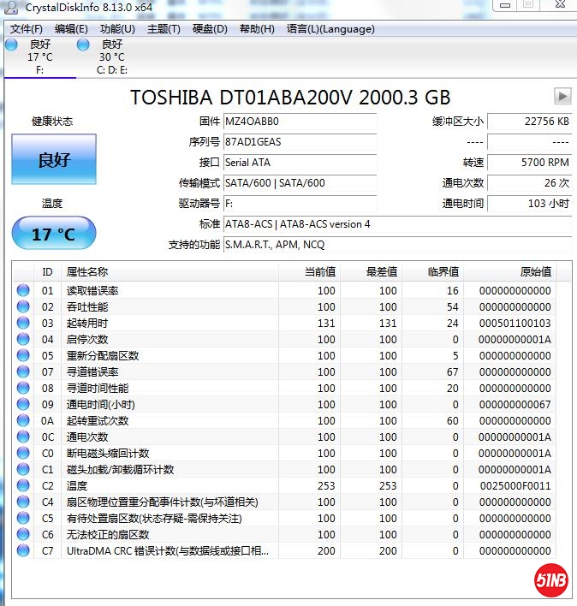This screenshot has width=577, height=606.
Task: Click the 属性名称 column header
Action: point(171,271)
